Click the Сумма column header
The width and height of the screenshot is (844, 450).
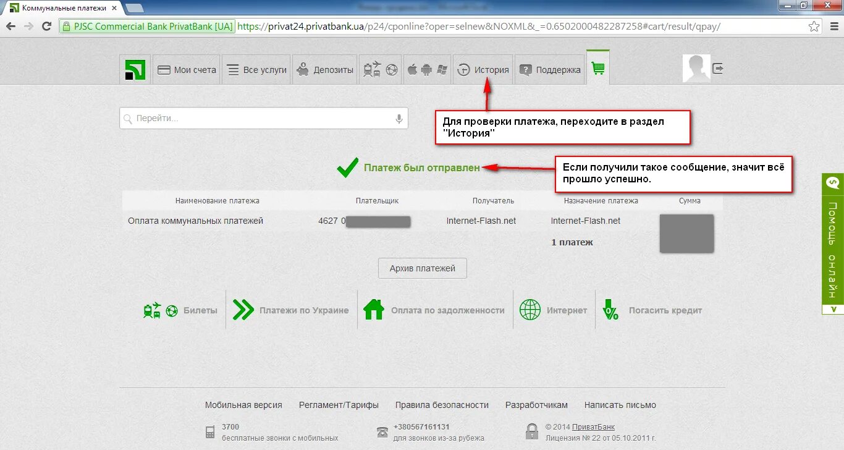690,201
